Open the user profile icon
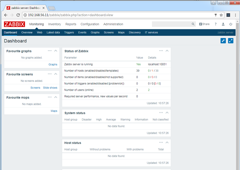Viewport: 240px width, 170px height. pos(223,24)
